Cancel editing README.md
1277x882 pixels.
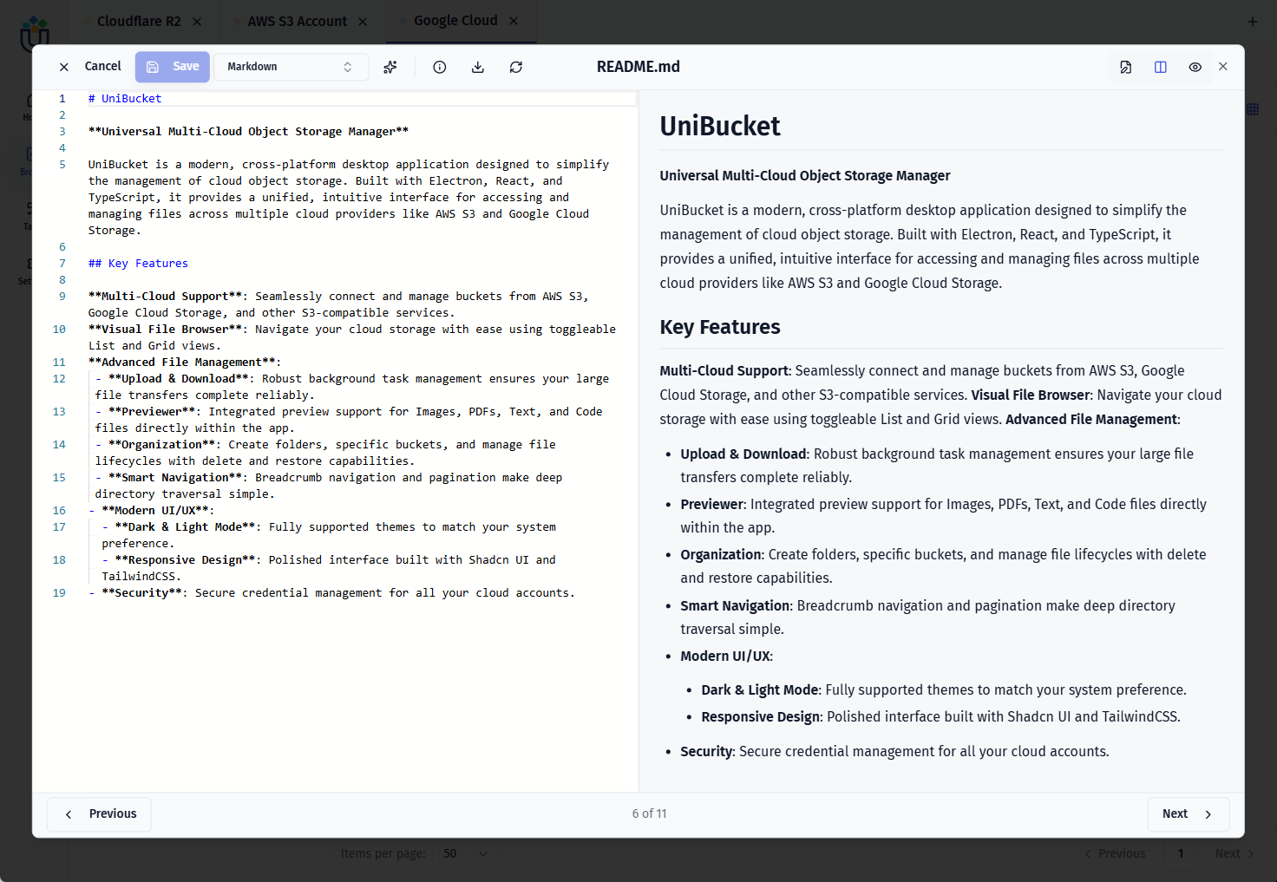click(x=102, y=67)
